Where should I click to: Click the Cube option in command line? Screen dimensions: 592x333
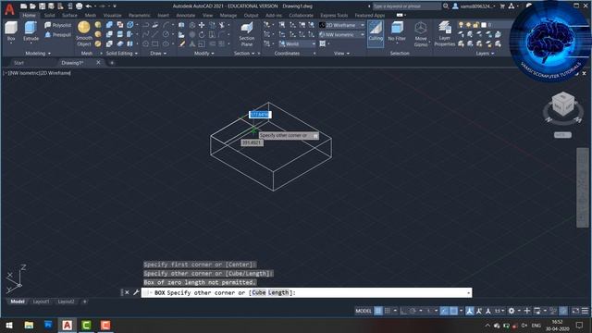tap(259, 292)
